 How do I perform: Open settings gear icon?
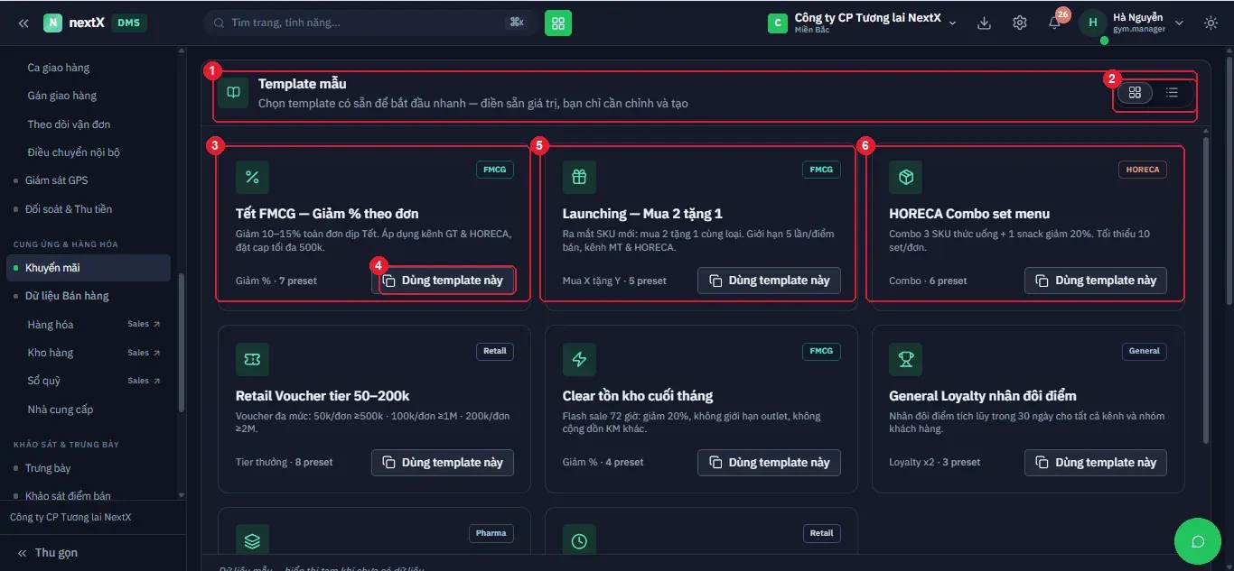[x=1020, y=23]
